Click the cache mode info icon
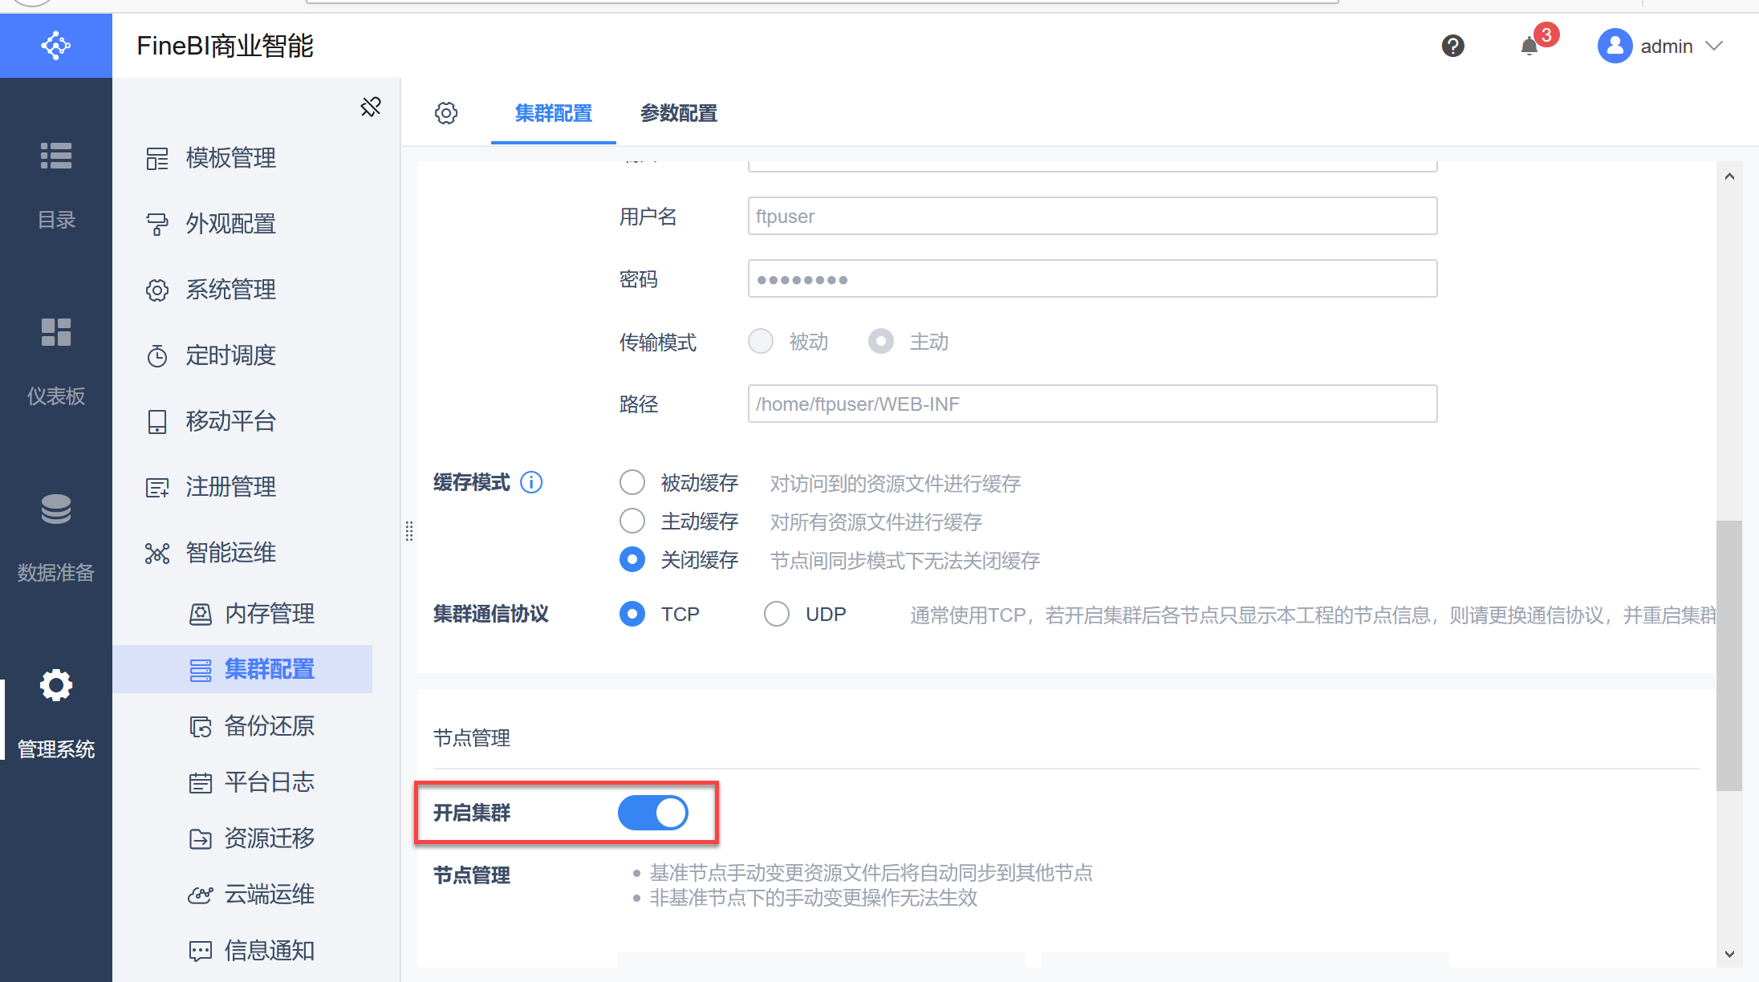This screenshot has height=982, width=1759. tap(531, 482)
